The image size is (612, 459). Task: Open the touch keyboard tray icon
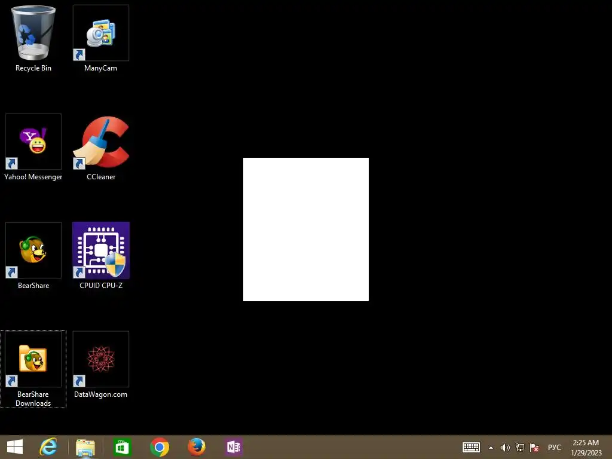coord(471,447)
